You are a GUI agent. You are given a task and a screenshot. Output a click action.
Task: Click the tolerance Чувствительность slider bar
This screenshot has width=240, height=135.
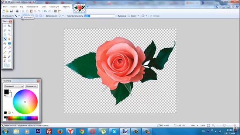pos(100,16)
